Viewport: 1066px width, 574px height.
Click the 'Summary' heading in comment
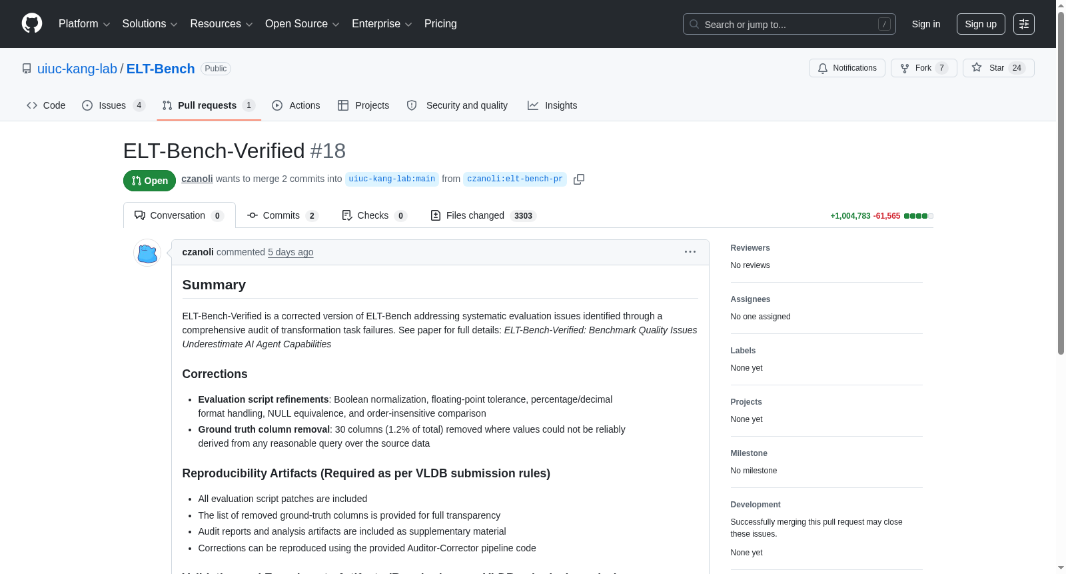[214, 285]
